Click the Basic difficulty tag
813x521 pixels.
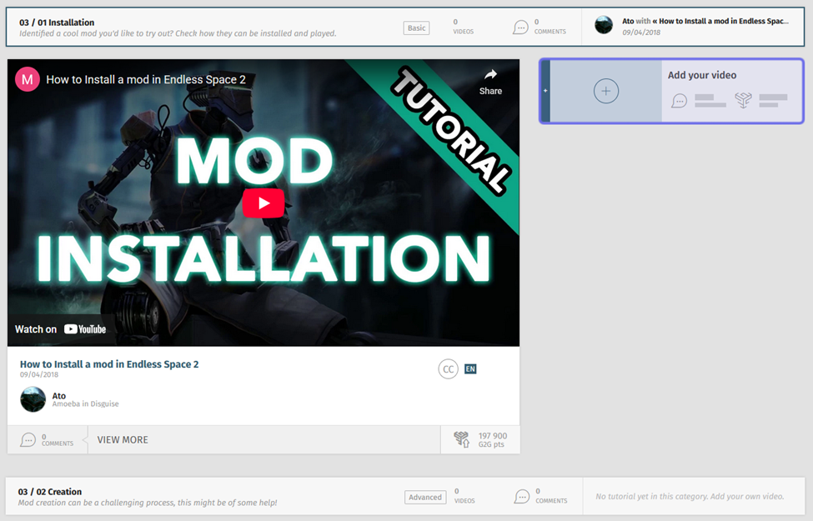coord(416,28)
